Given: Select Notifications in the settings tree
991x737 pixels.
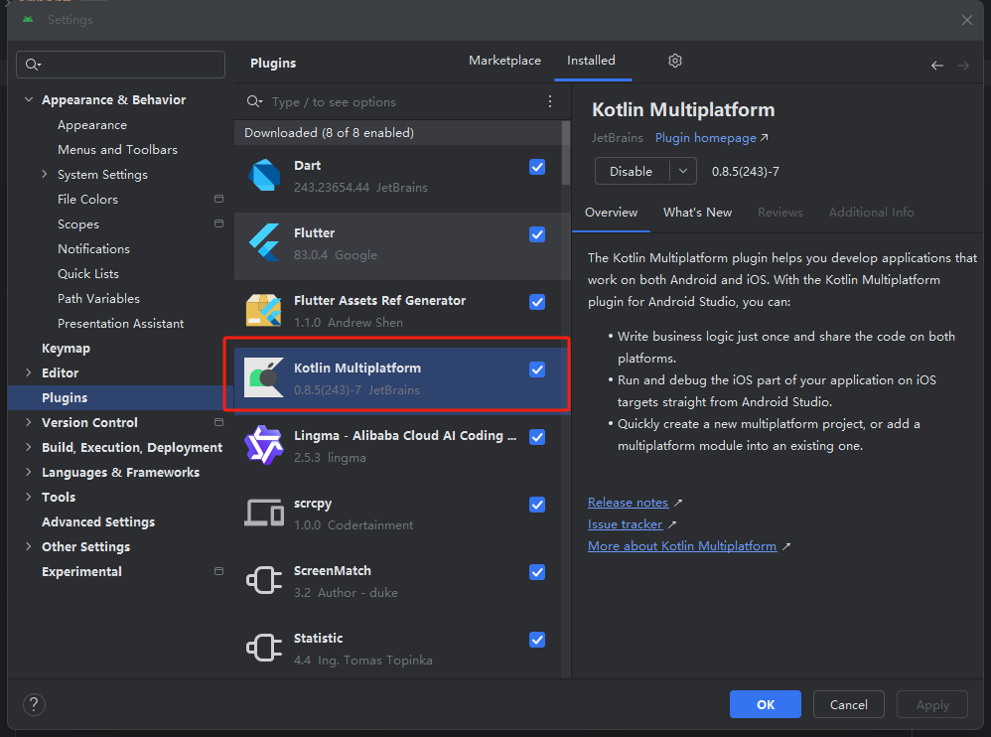Looking at the screenshot, I should click(x=93, y=248).
